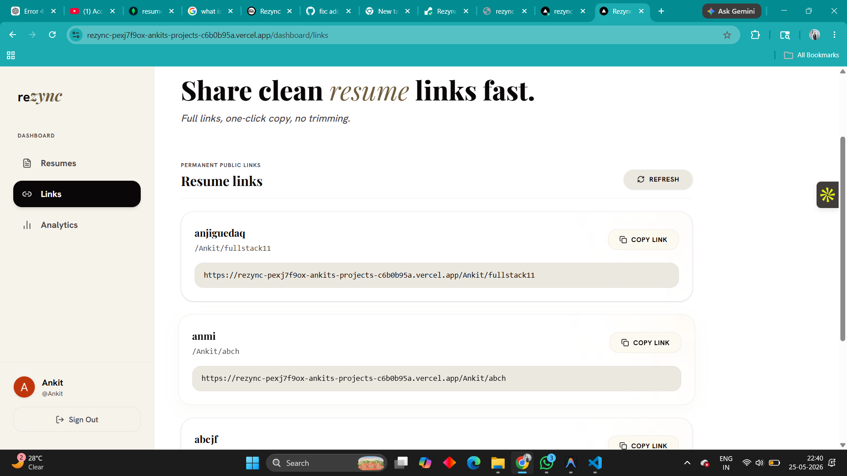
Task: Open the Windows Start menu
Action: tap(252, 463)
